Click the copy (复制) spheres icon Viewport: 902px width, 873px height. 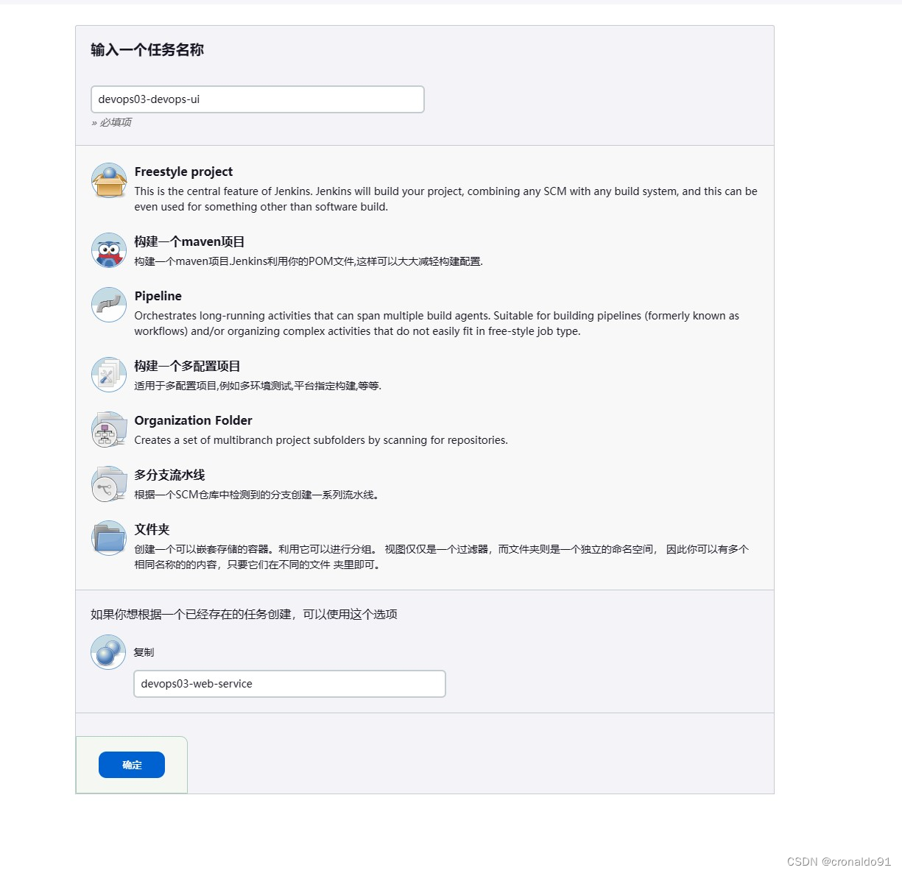(x=109, y=652)
